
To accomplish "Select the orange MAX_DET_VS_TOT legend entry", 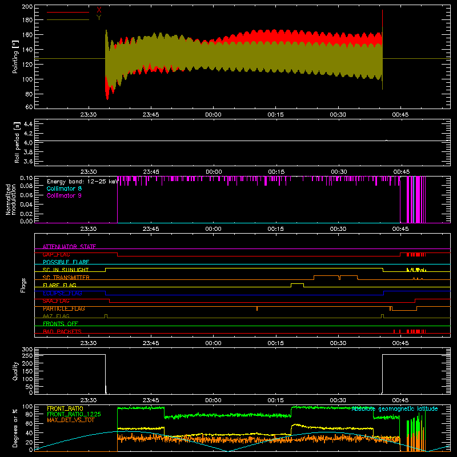I will (x=71, y=420).
